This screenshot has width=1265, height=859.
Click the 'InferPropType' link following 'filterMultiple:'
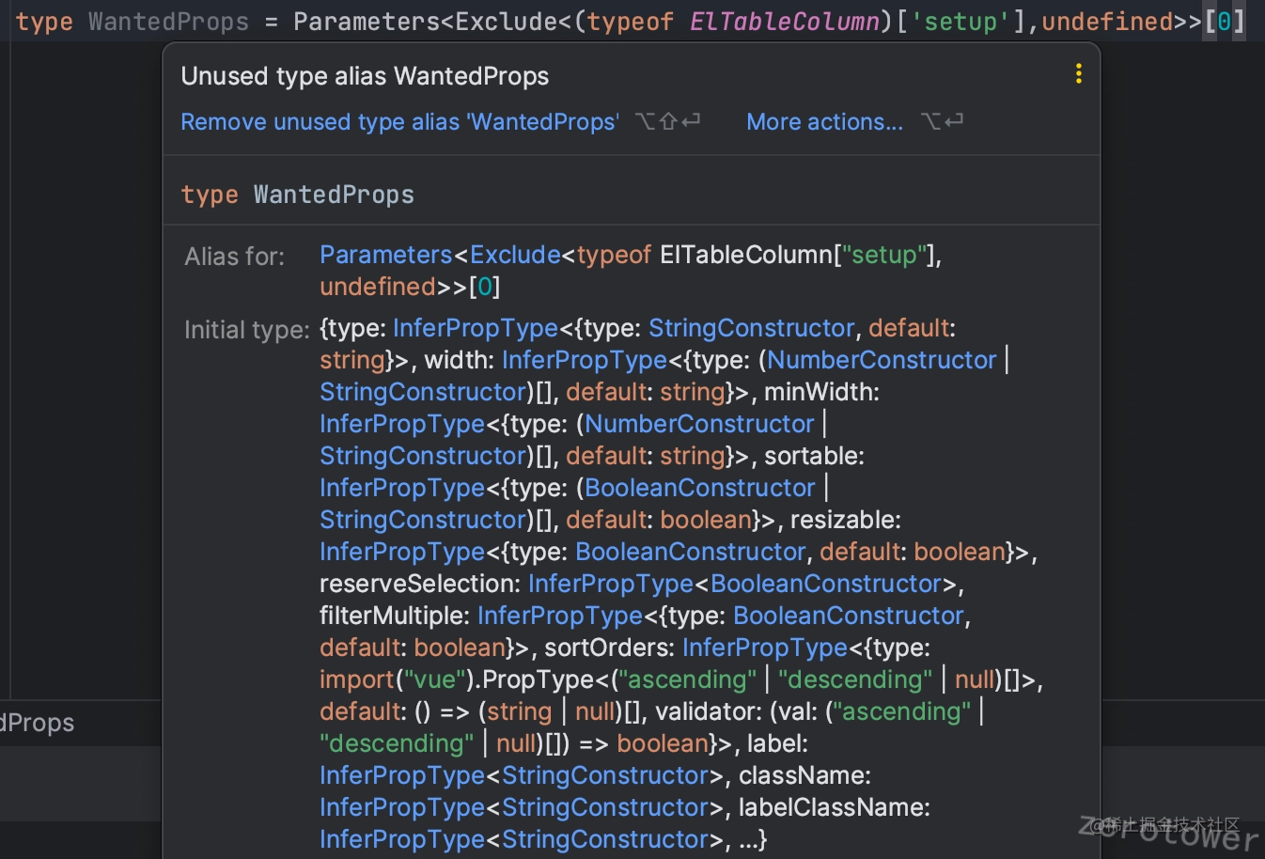point(560,616)
